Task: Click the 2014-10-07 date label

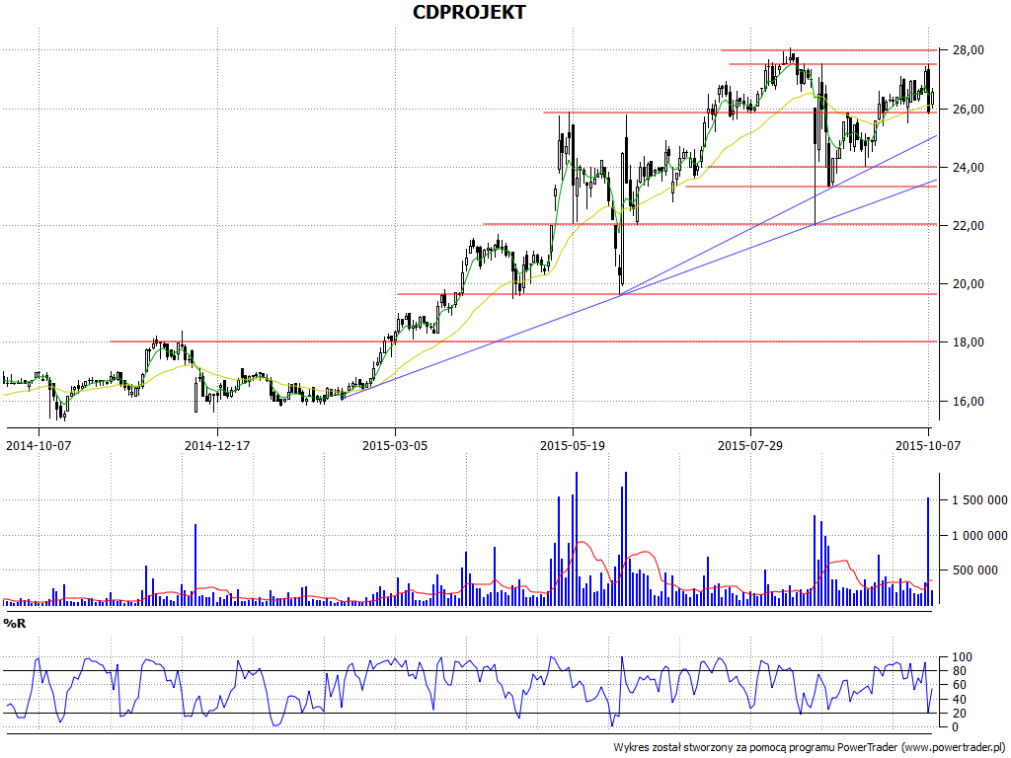Action: tap(39, 445)
